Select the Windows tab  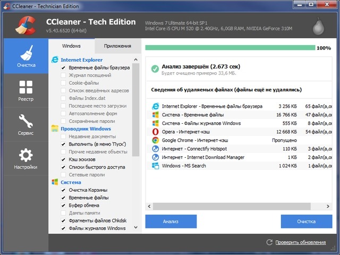coord(72,46)
